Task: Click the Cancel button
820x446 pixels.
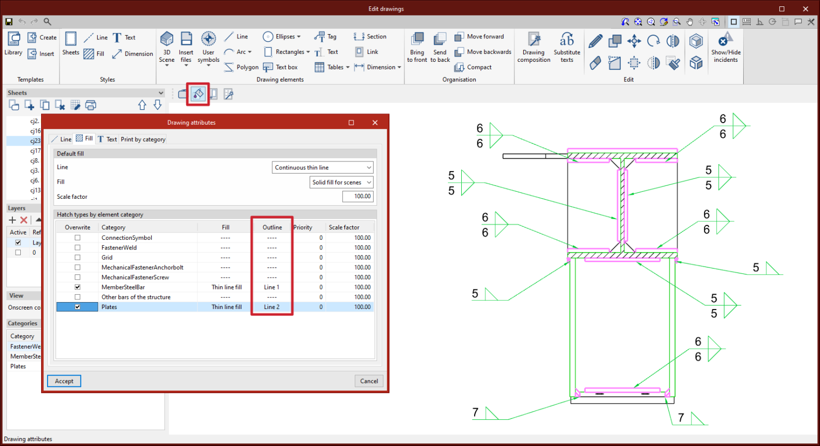Action: [369, 380]
